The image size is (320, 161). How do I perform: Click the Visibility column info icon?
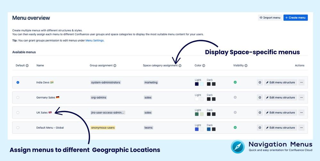246,65
